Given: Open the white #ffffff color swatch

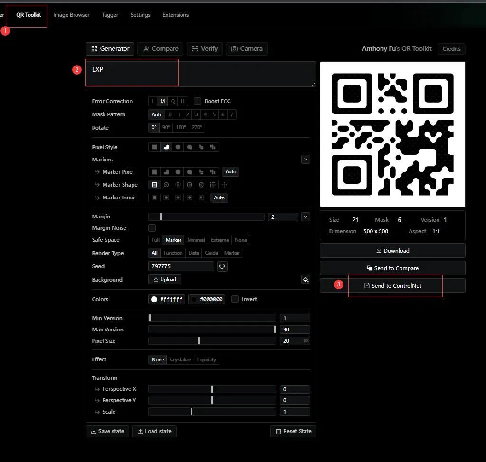Looking at the screenshot, I should tap(167, 299).
